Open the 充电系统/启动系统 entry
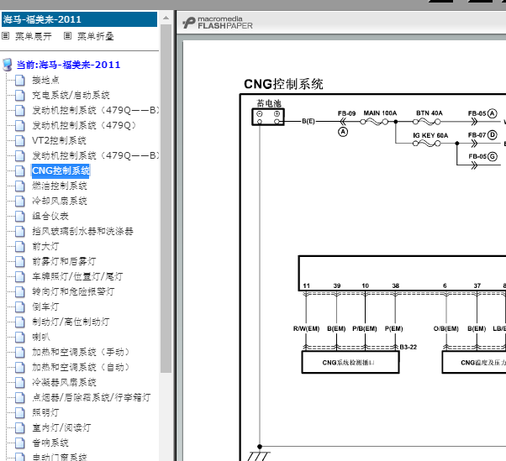This screenshot has height=461, width=506. click(x=71, y=95)
